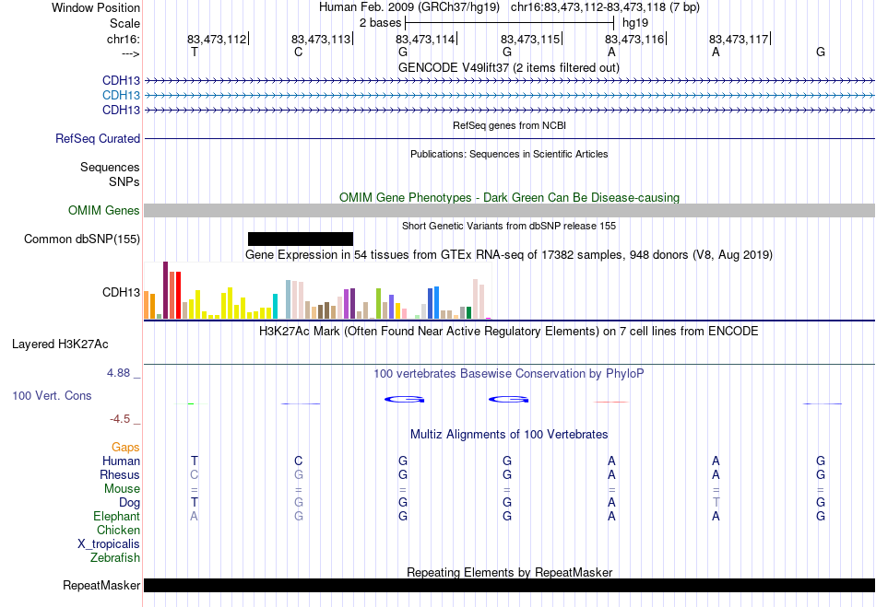This screenshot has height=607, width=876.
Task: Click the 83,473,114 position marker
Action: point(425,39)
